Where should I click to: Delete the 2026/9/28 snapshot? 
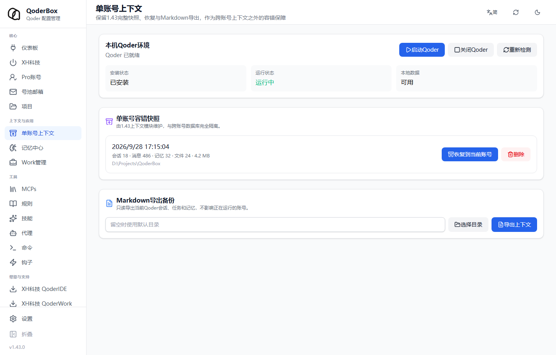516,154
